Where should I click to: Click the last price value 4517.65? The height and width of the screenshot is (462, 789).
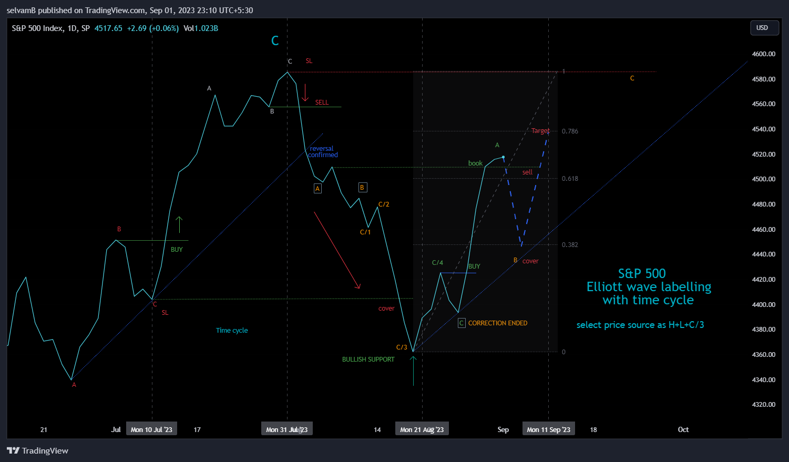pyautogui.click(x=108, y=28)
